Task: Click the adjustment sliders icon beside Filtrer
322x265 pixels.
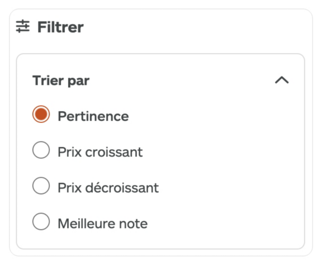Action: tap(22, 26)
